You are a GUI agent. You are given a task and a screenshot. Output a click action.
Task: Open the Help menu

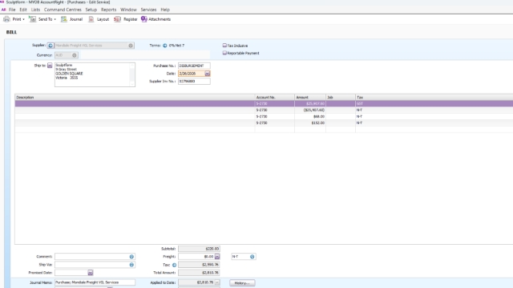coord(165,10)
